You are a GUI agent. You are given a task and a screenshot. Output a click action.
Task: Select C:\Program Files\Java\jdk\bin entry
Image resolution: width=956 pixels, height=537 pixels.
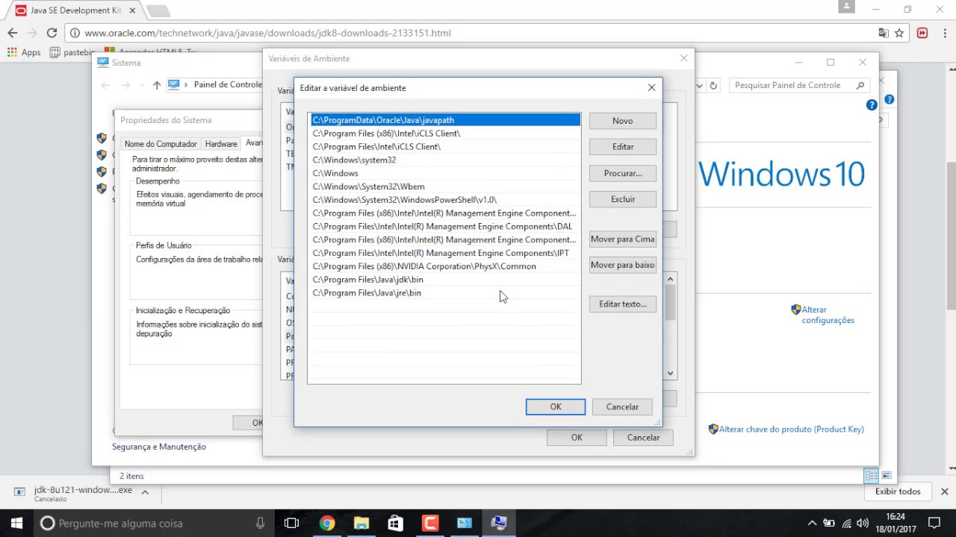445,280
